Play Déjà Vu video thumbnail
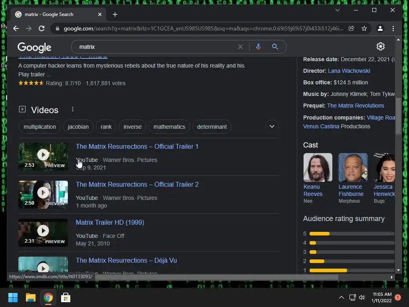Image resolution: width=409 pixels, height=307 pixels. coord(43,265)
